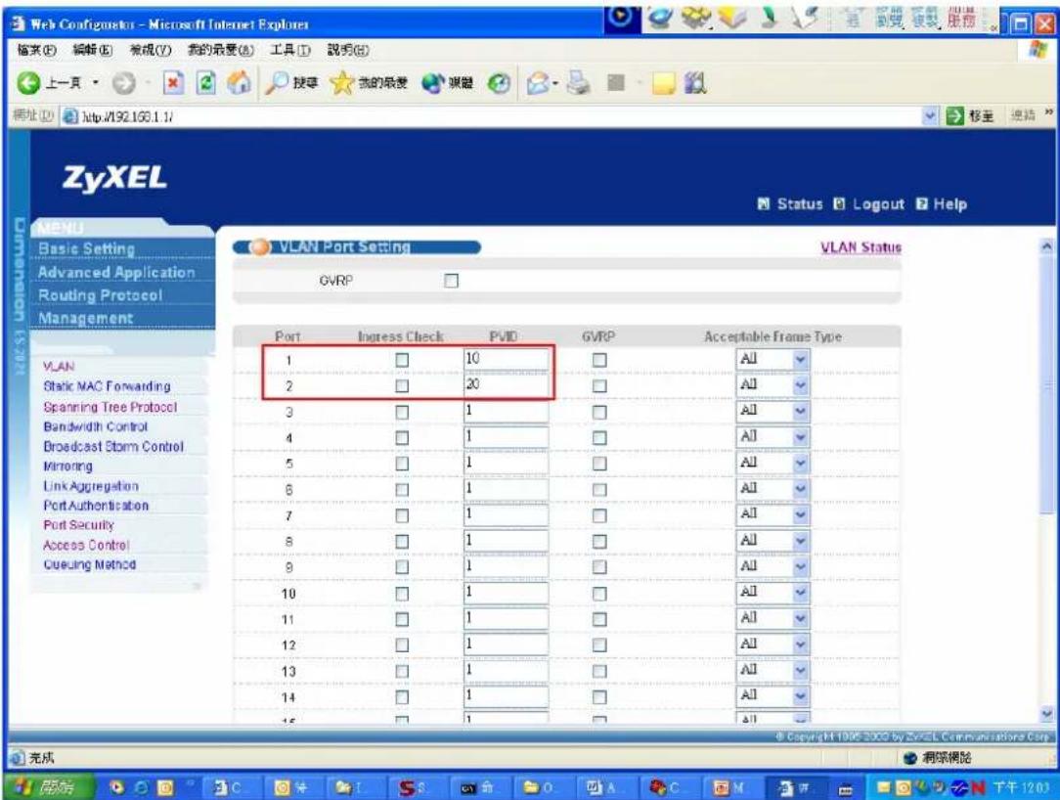Screen dimensions: 1060x800
Task: Refresh the page with the green refresh icon
Action: 207,83
